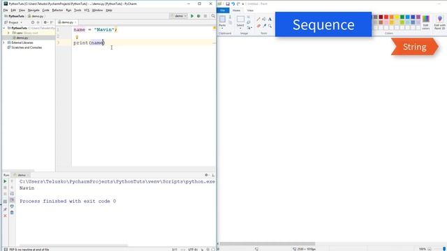This screenshot has width=447, height=251.
Task: Select the Eraser tool in Paint
Action: [258, 26]
